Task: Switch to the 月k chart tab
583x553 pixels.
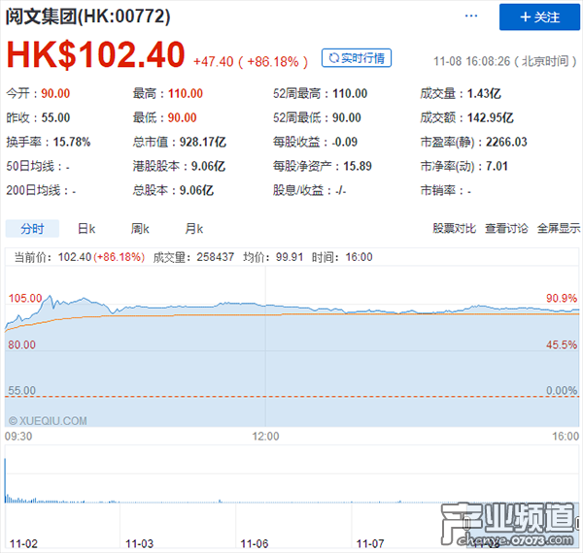Action: pyautogui.click(x=194, y=228)
